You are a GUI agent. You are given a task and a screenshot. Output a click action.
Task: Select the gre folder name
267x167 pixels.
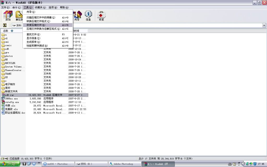(x=7, y=52)
